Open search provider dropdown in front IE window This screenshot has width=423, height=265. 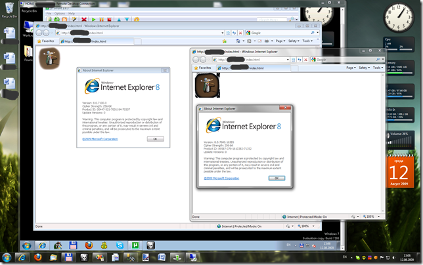pos(383,60)
